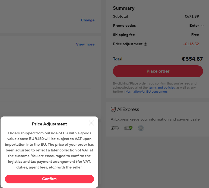Open the terms and policies link
The width and height of the screenshot is (209, 188).
click(162, 87)
